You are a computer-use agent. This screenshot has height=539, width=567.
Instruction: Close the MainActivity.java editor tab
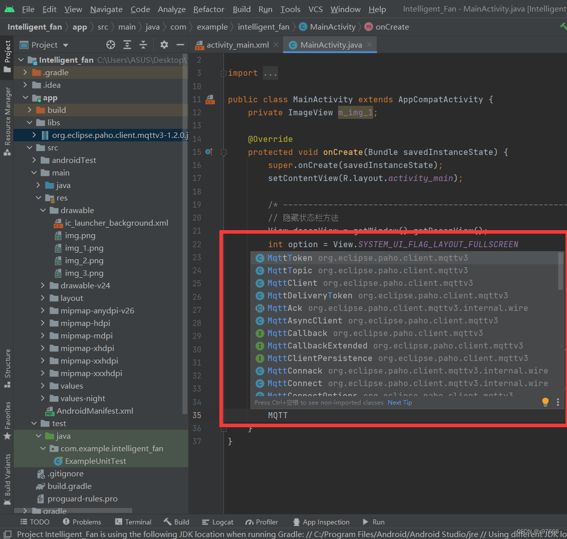pyautogui.click(x=370, y=45)
